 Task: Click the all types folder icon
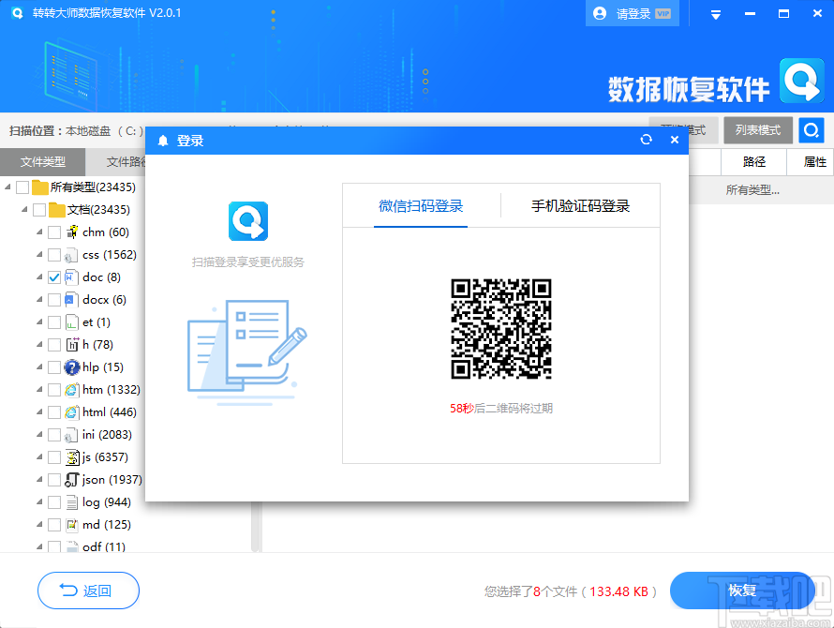pos(40,187)
